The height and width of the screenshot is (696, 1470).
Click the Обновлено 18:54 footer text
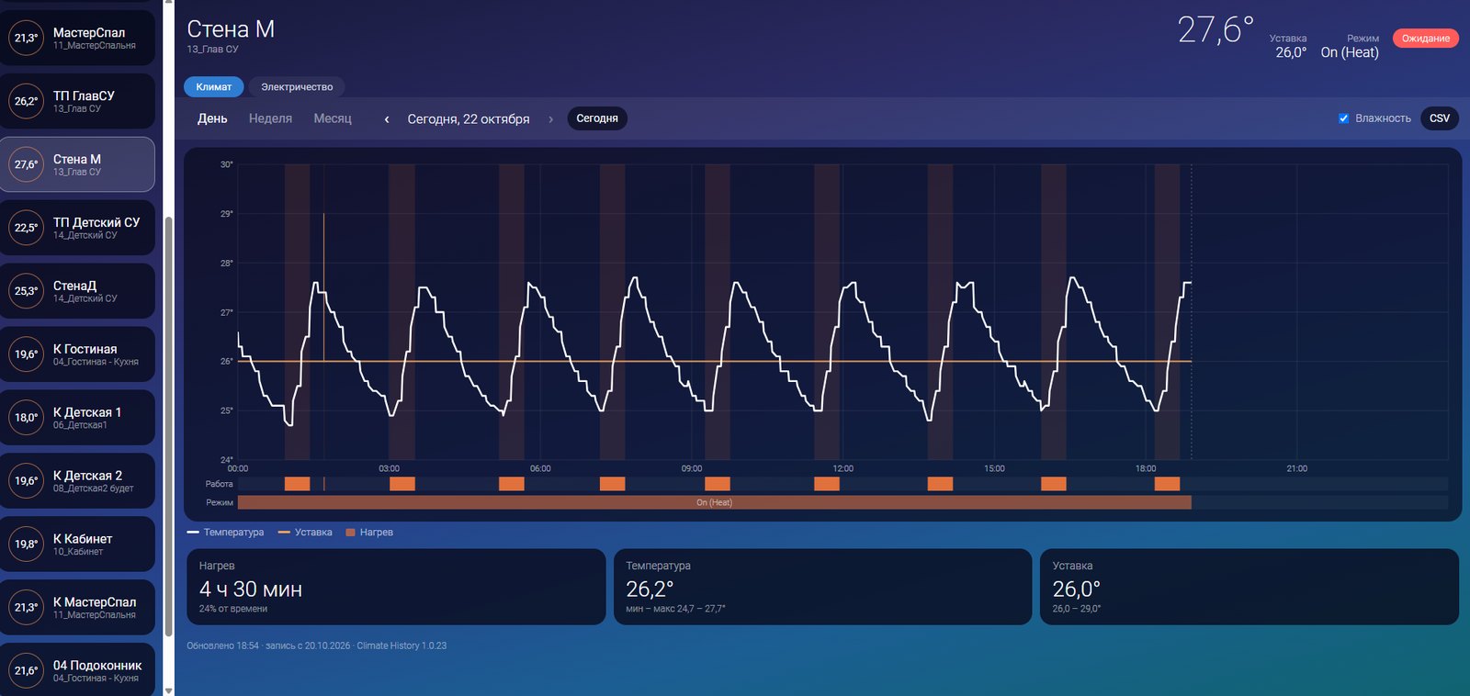point(223,646)
